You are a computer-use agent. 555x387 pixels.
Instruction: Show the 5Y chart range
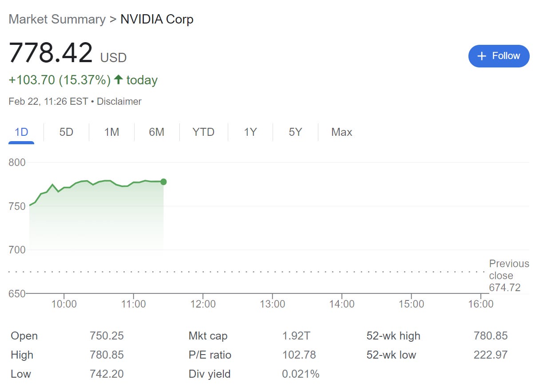coord(295,132)
